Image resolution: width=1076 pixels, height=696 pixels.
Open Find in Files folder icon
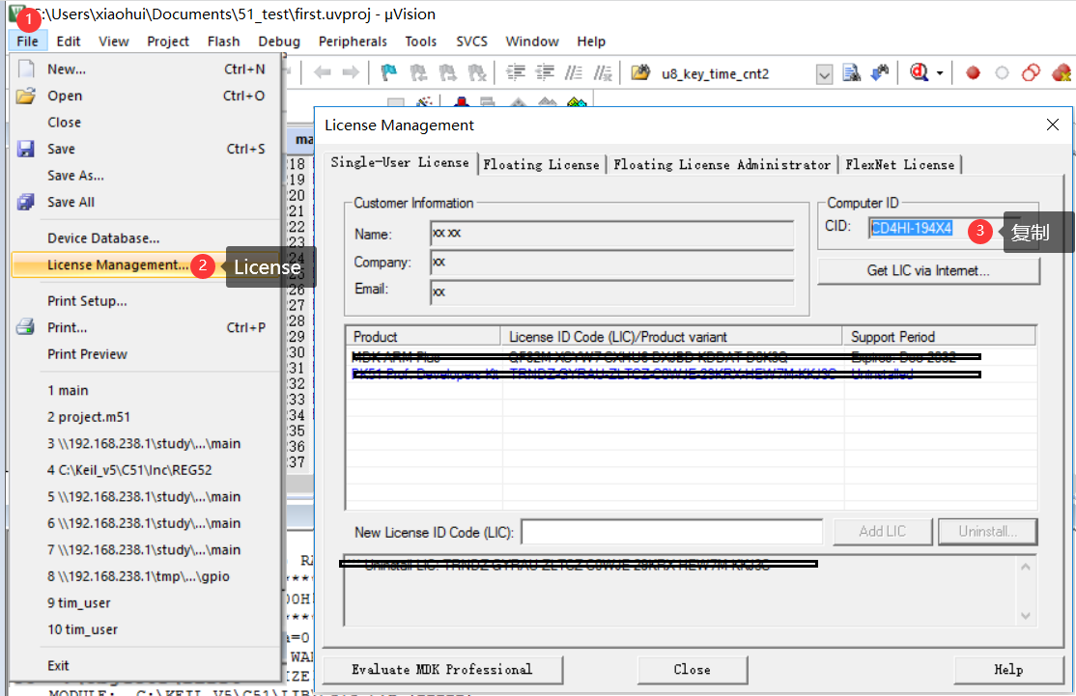pyautogui.click(x=640, y=72)
